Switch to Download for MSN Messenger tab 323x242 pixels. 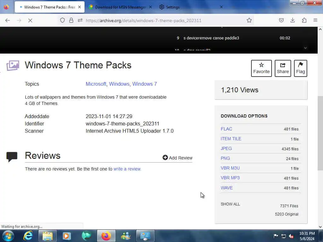click(120, 7)
